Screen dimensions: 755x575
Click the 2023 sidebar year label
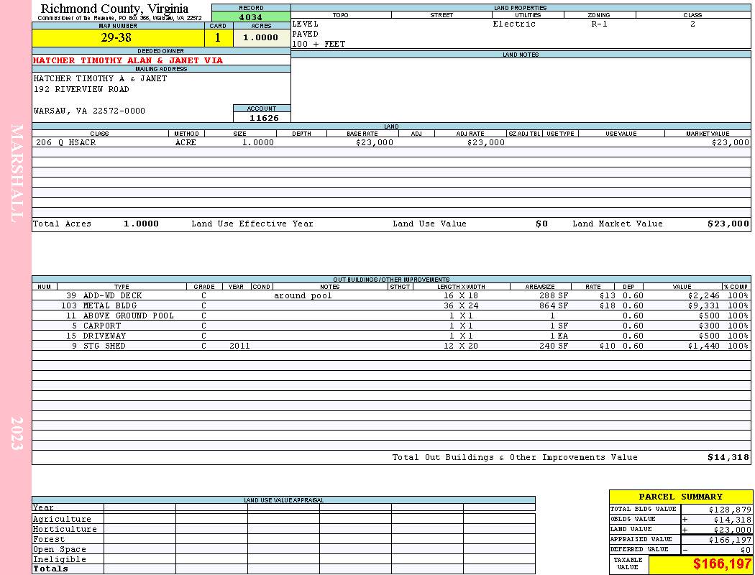coord(17,433)
